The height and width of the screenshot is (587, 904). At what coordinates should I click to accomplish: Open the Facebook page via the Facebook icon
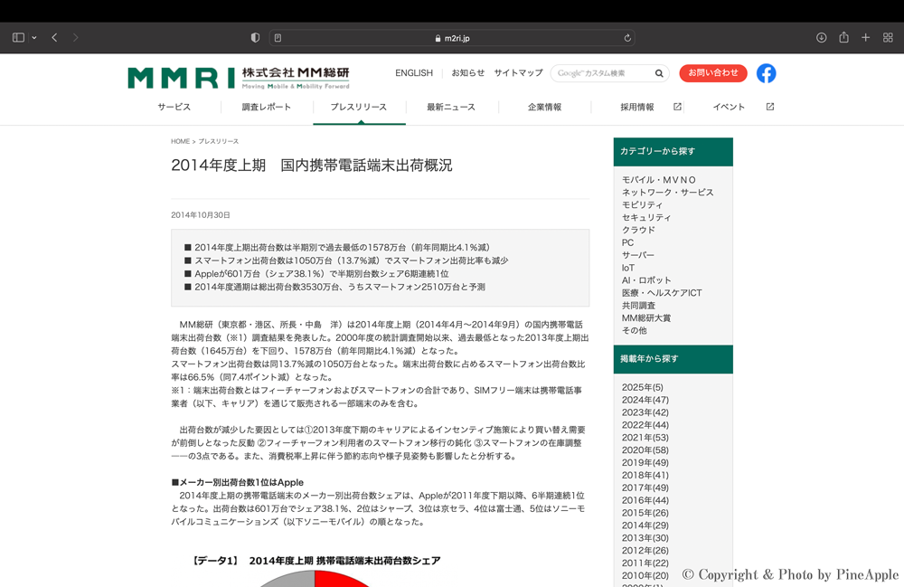[766, 73]
